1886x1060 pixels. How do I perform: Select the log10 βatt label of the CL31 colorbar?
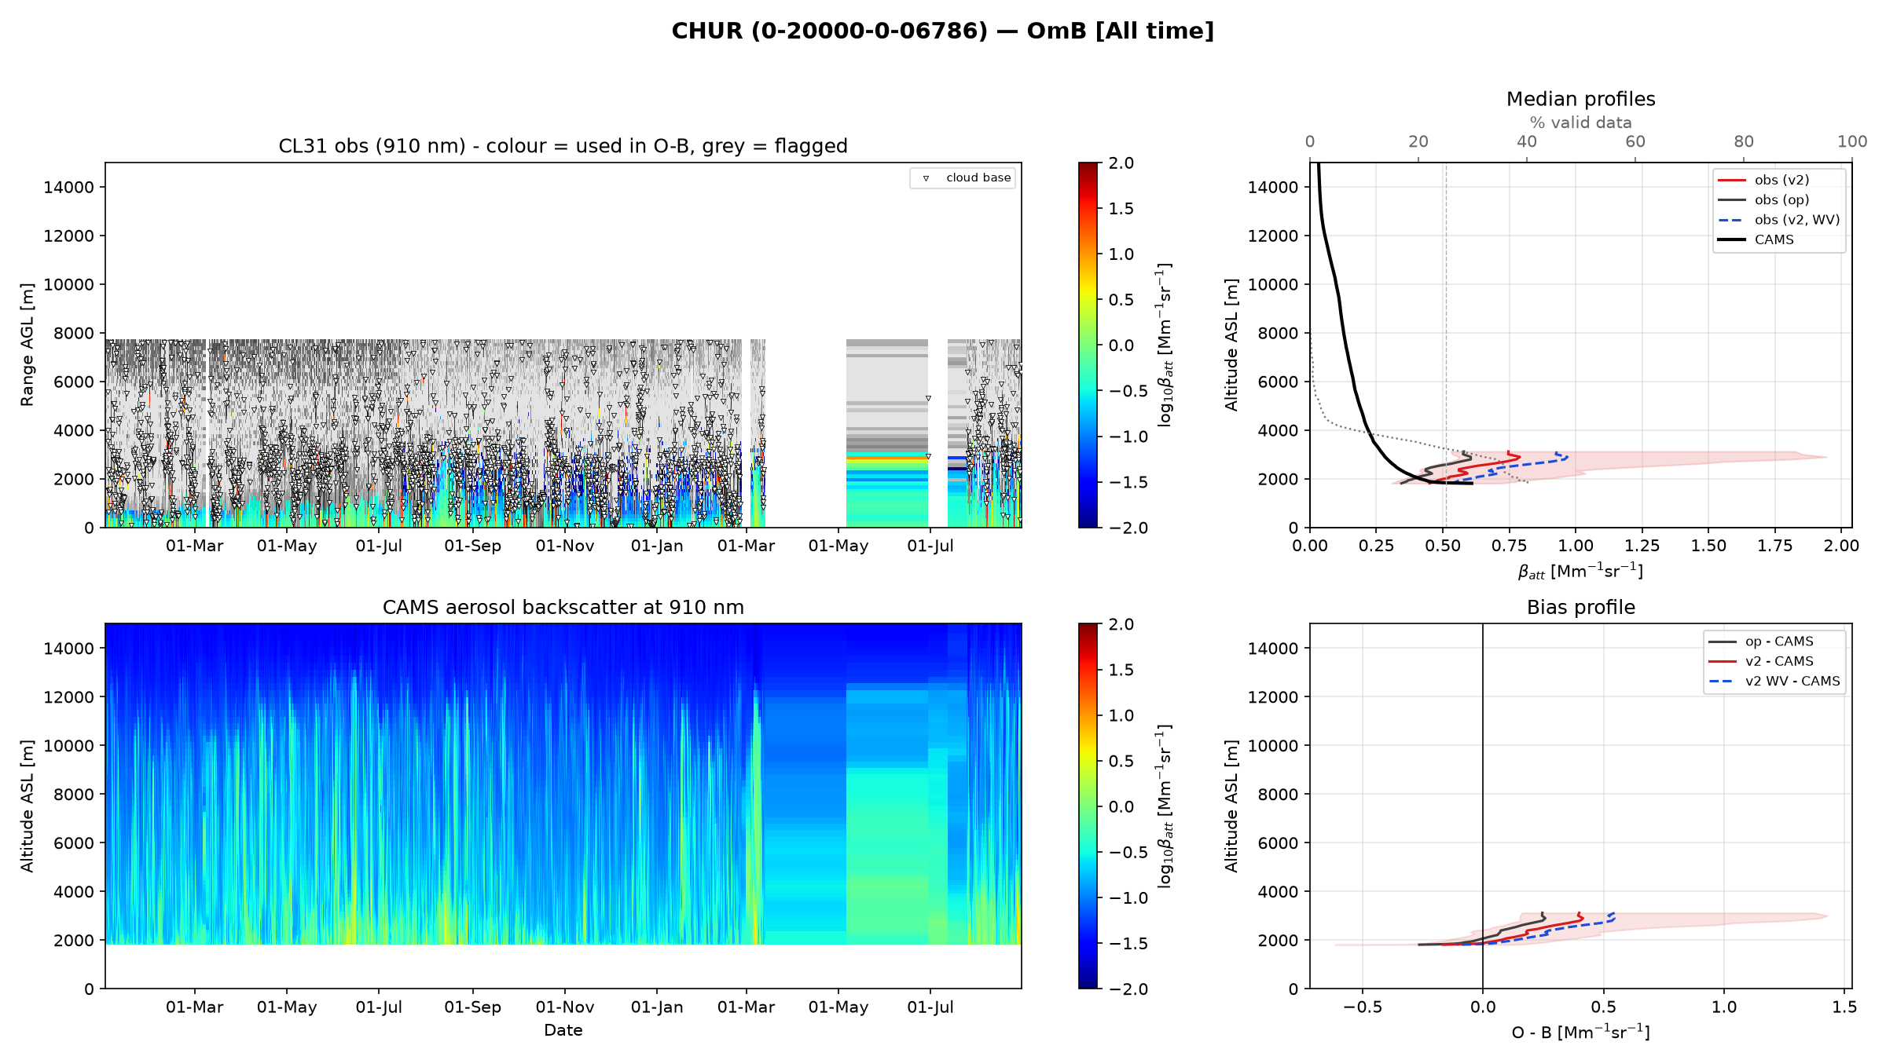pos(1164,345)
